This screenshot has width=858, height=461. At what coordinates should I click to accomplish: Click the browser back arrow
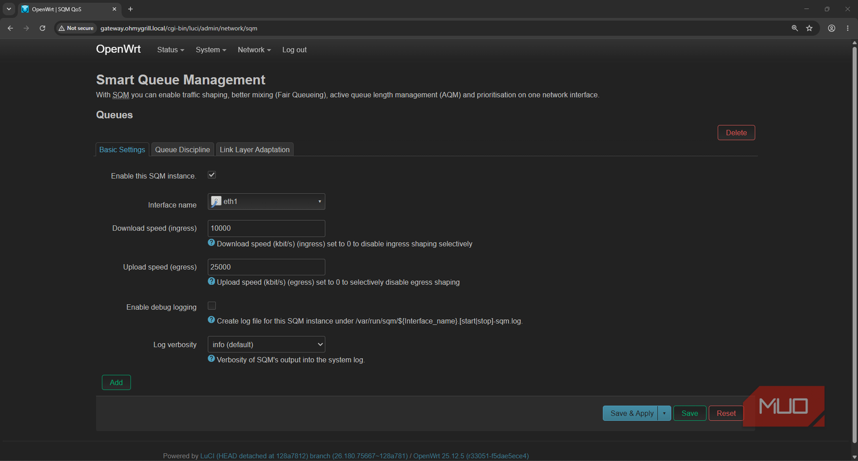pos(10,28)
